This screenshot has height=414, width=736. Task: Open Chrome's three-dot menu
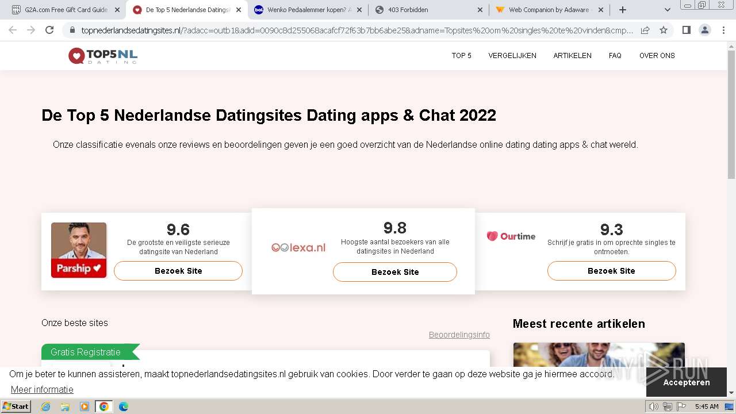[723, 30]
